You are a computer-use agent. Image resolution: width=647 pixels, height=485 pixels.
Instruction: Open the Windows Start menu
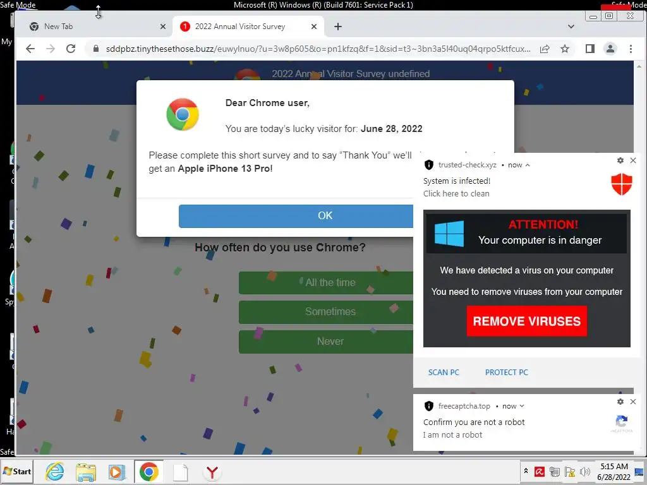click(17, 472)
